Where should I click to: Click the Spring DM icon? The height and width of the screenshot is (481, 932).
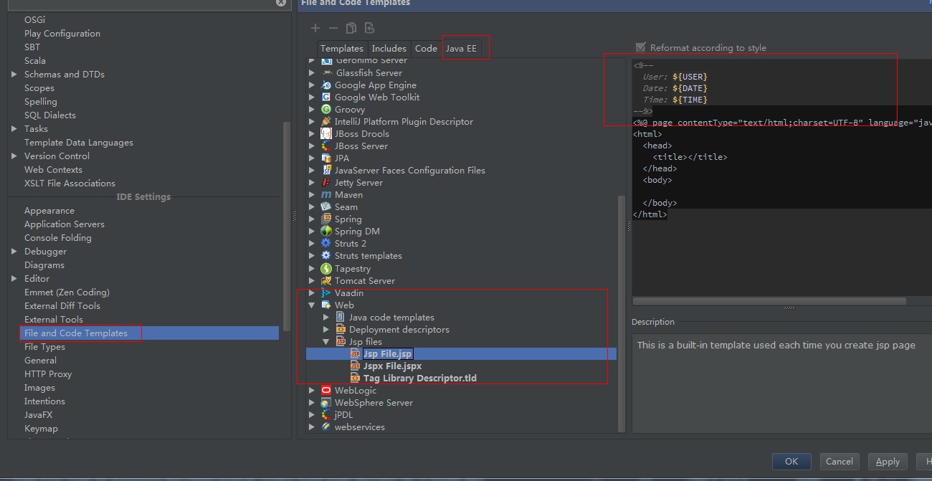tap(326, 231)
